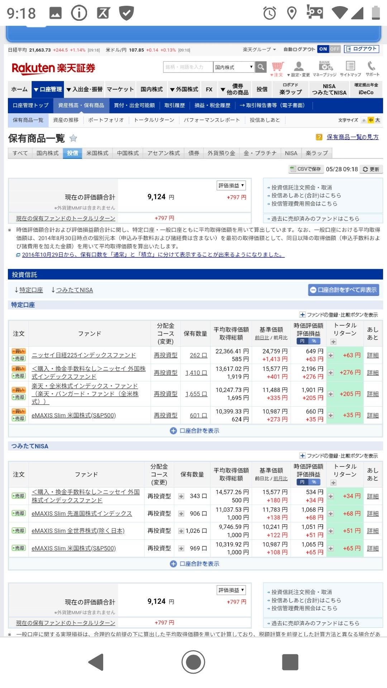Open the 1,410 口 quantity link
Screen dimensions: 387x688
tap(196, 373)
